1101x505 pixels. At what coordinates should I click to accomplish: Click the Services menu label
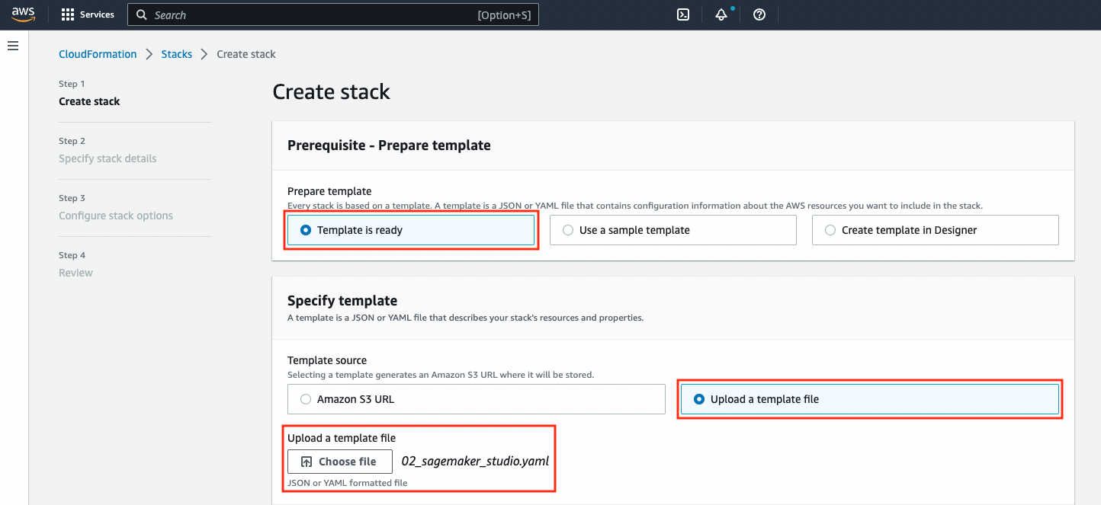[x=97, y=14]
